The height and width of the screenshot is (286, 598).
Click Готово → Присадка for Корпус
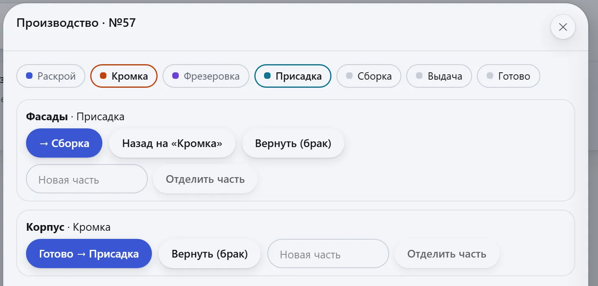click(x=89, y=254)
